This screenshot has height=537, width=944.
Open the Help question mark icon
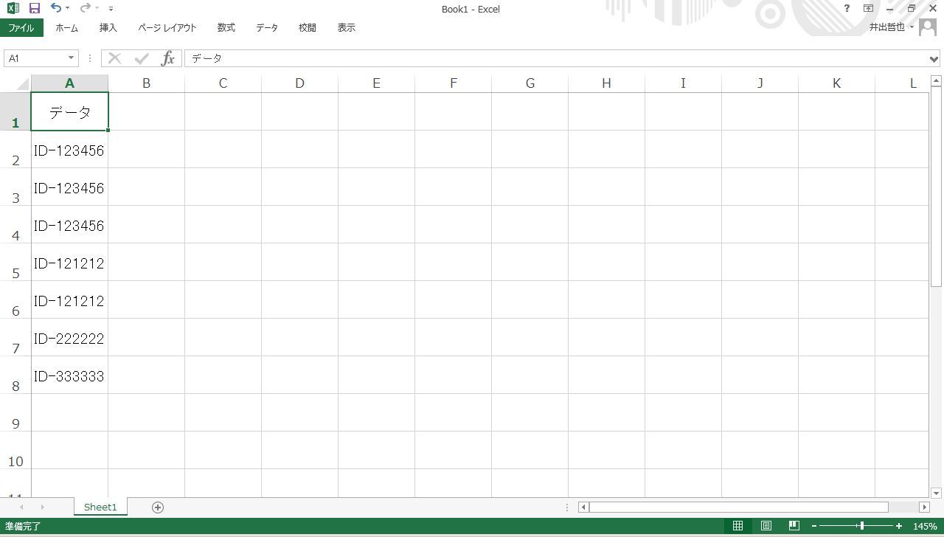[847, 8]
